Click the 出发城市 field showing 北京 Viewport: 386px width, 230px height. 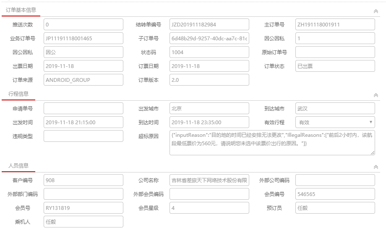pos(209,108)
